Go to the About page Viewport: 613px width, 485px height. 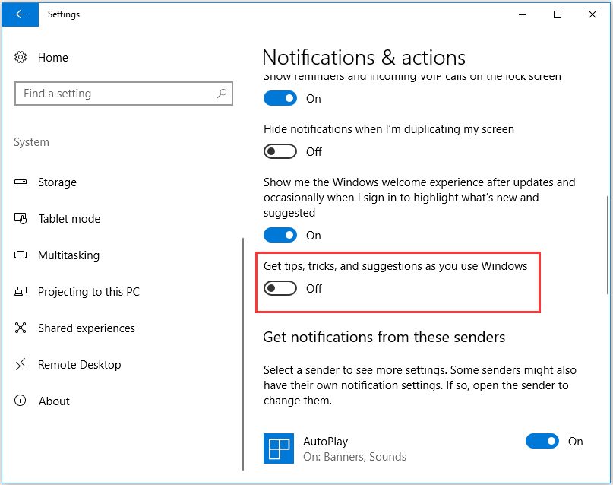coord(54,401)
